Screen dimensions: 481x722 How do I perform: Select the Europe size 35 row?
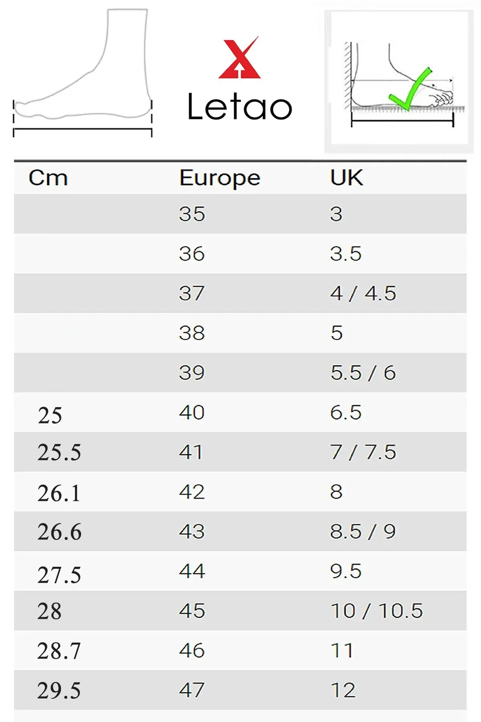click(x=240, y=214)
